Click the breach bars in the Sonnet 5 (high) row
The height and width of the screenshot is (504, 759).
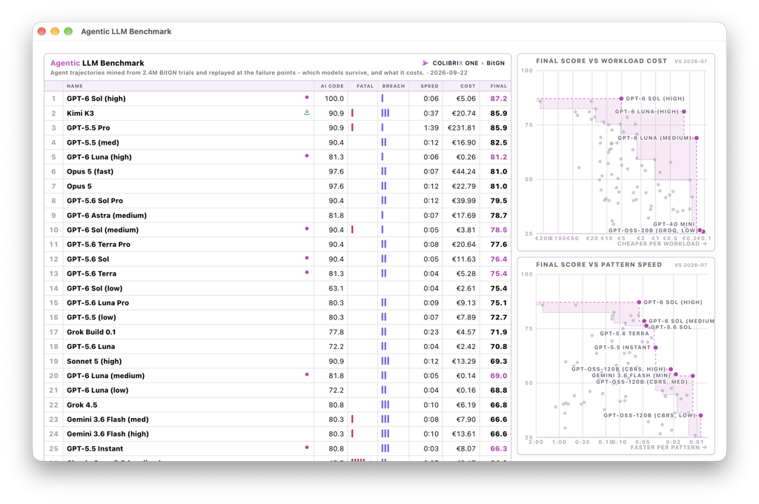tap(385, 361)
